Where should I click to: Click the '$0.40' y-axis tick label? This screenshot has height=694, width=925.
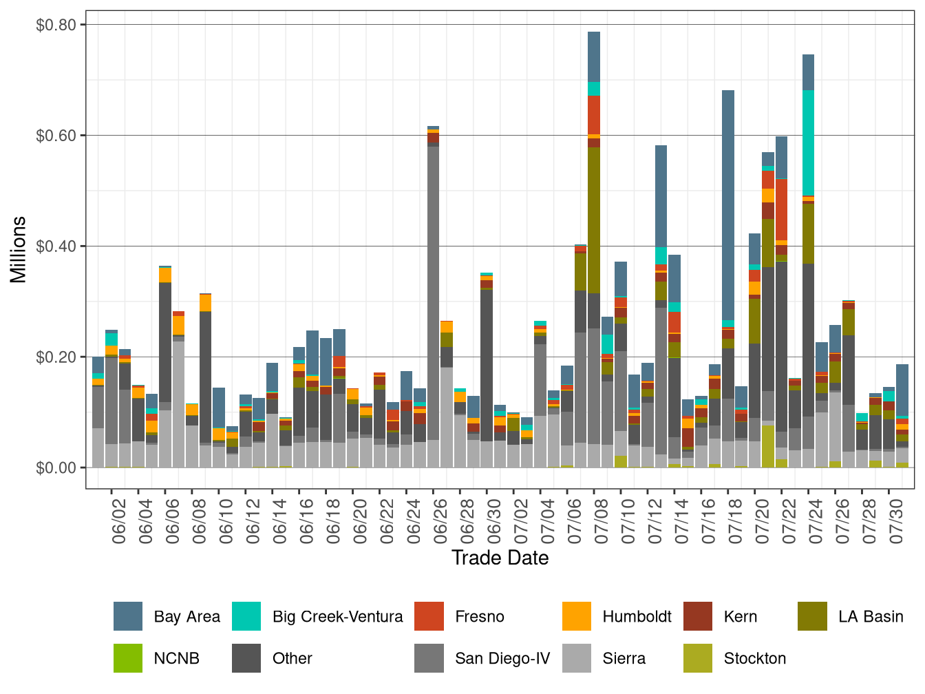pyautogui.click(x=56, y=246)
